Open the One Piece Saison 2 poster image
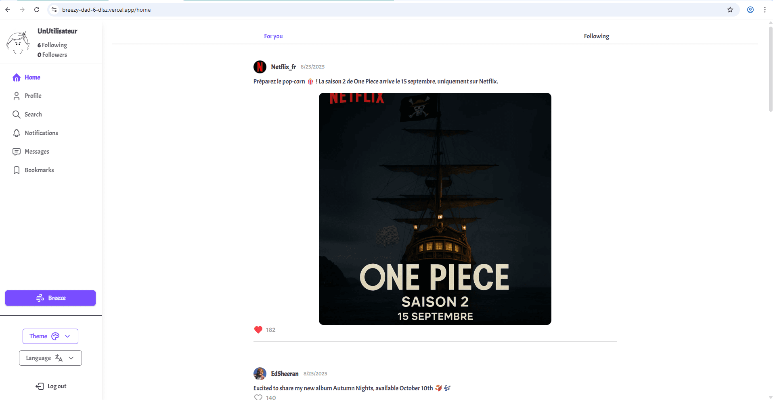The height and width of the screenshot is (400, 773). (435, 209)
